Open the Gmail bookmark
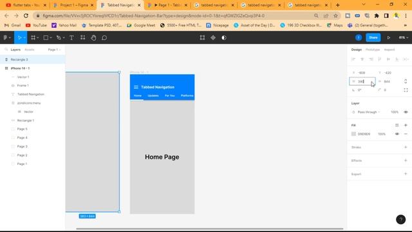This screenshot has width=412, height=232. point(13,25)
